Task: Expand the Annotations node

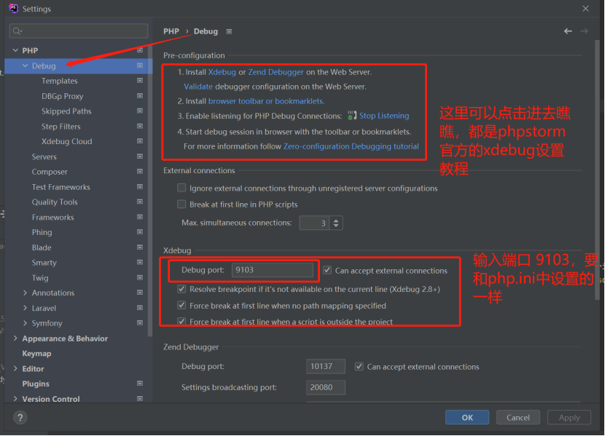Action: pyautogui.click(x=25, y=293)
